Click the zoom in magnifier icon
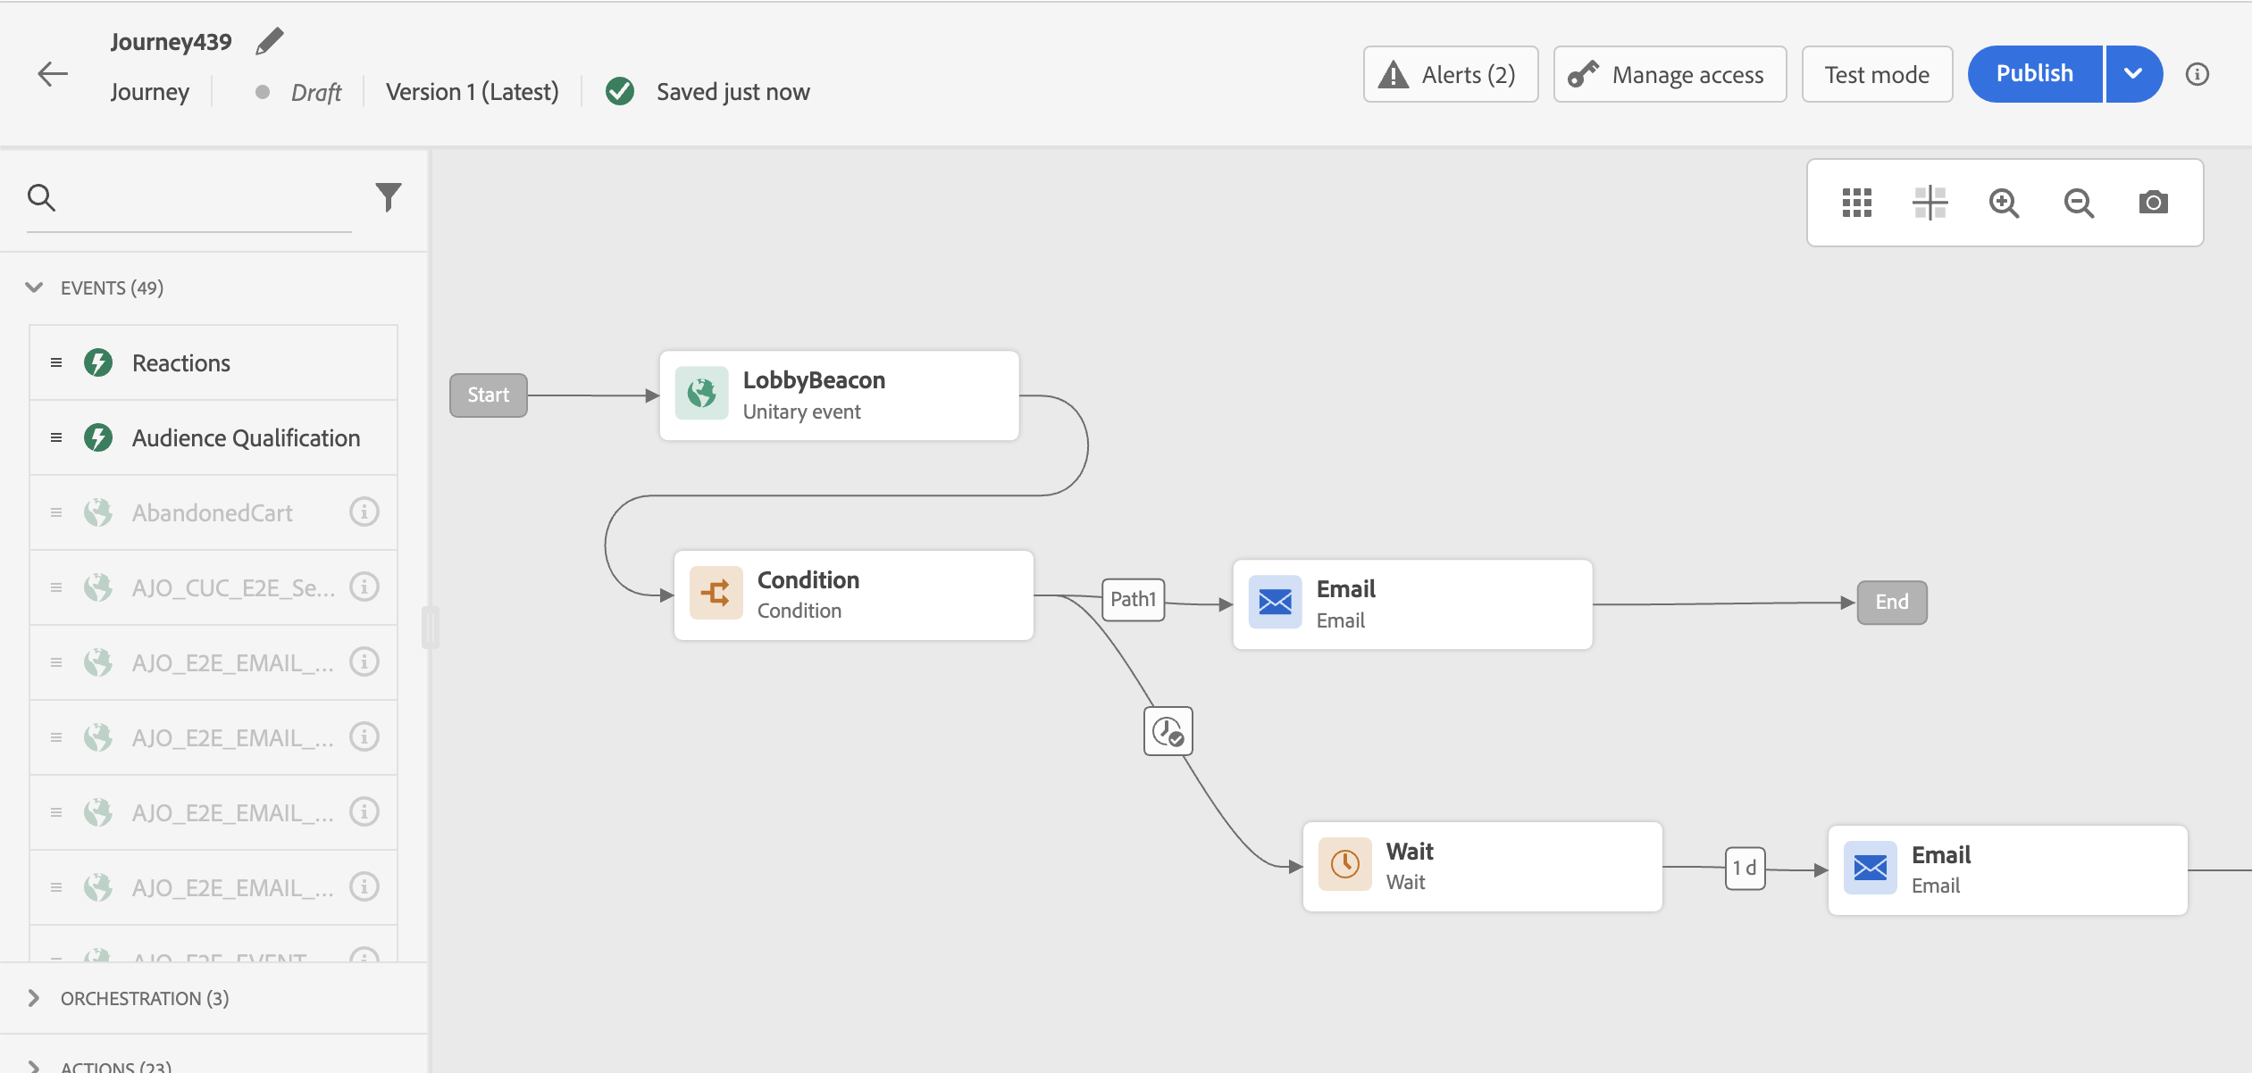2252x1073 pixels. point(2004,203)
